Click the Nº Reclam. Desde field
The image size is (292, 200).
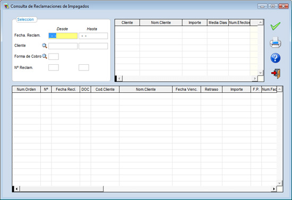click(54, 67)
